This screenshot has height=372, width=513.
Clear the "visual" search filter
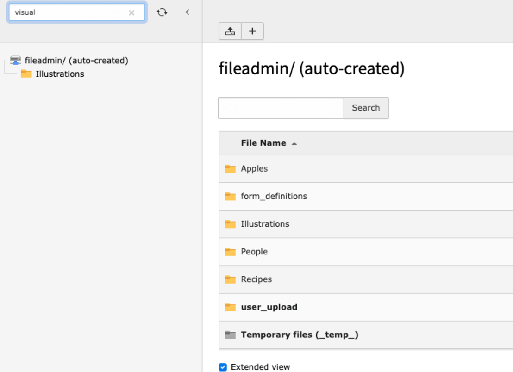point(131,12)
